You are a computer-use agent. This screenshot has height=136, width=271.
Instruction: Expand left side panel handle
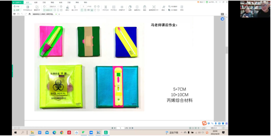tap(13, 71)
